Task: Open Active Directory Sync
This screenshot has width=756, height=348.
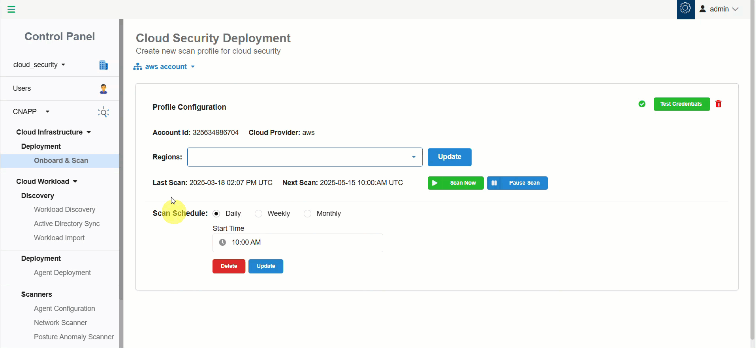Action: point(67,224)
